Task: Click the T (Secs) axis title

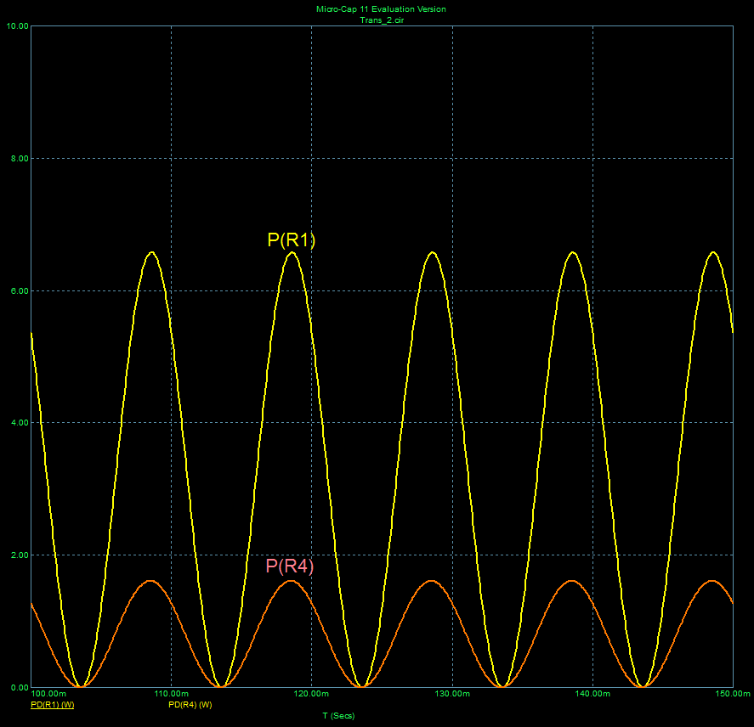Action: 338,716
